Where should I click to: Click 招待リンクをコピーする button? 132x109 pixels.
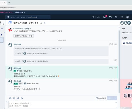[x=24, y=36]
